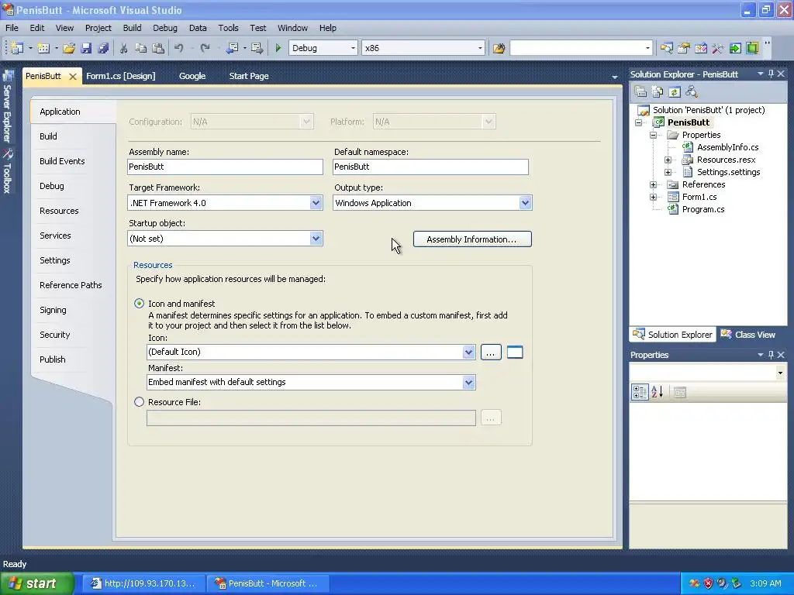Viewport: 794px width, 595px height.
Task: Click the Assembly Information button
Action: click(x=472, y=239)
